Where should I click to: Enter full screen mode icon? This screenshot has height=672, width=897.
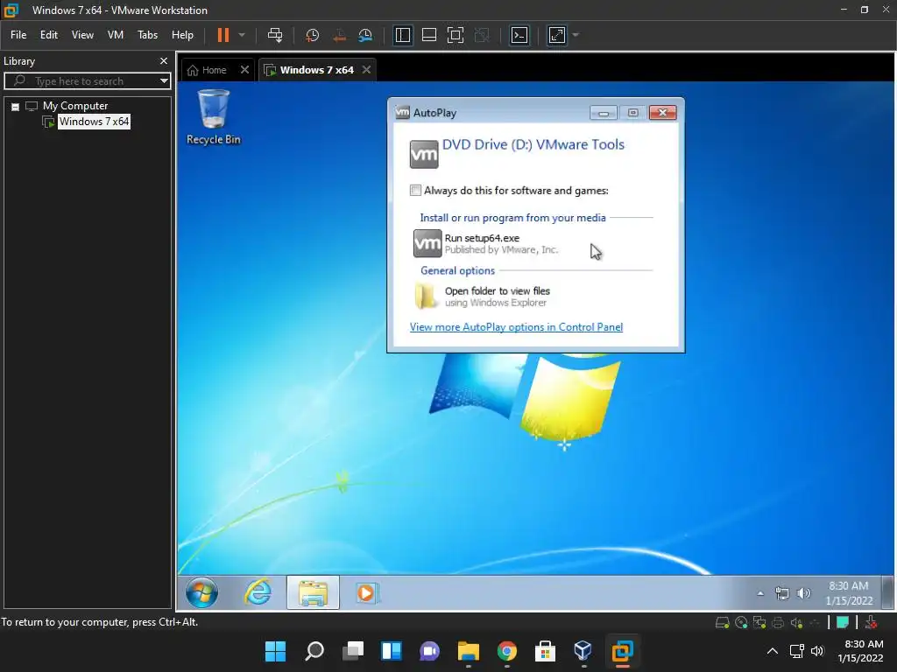coord(456,35)
